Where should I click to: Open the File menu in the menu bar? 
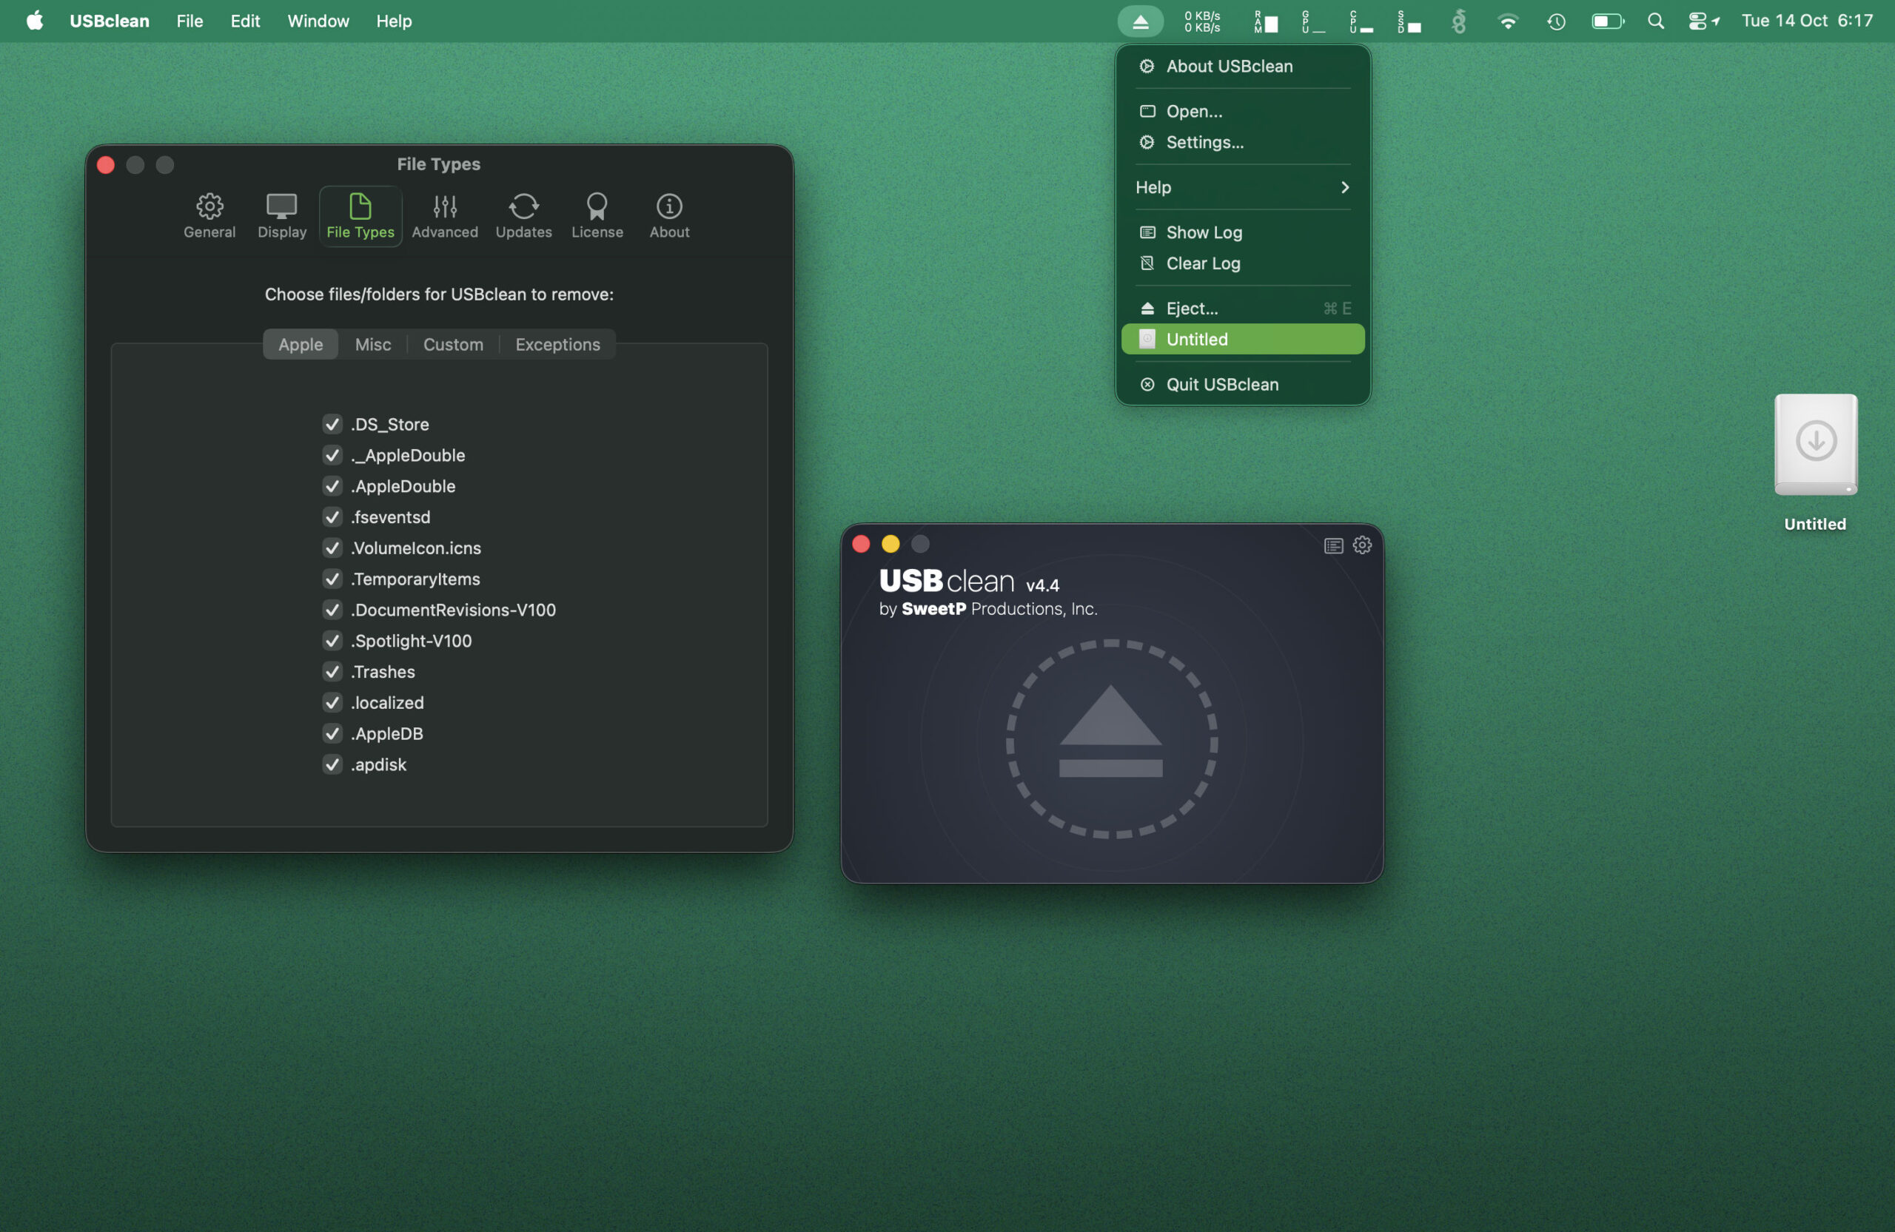coord(189,21)
